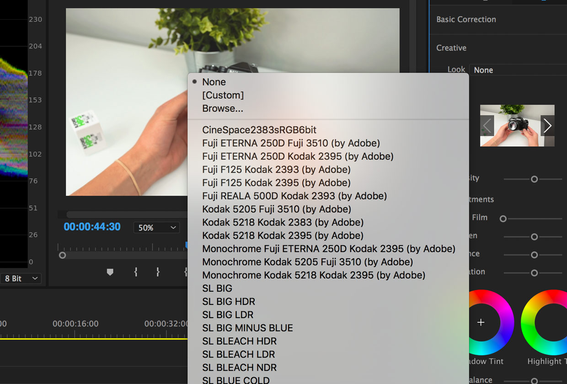Click the Look preview thumbnail
Screen dimensions: 567x384
point(517,125)
